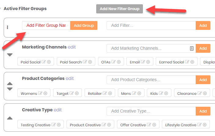
Task: Remove the Lifestyle Creative tag
Action: [205, 125]
